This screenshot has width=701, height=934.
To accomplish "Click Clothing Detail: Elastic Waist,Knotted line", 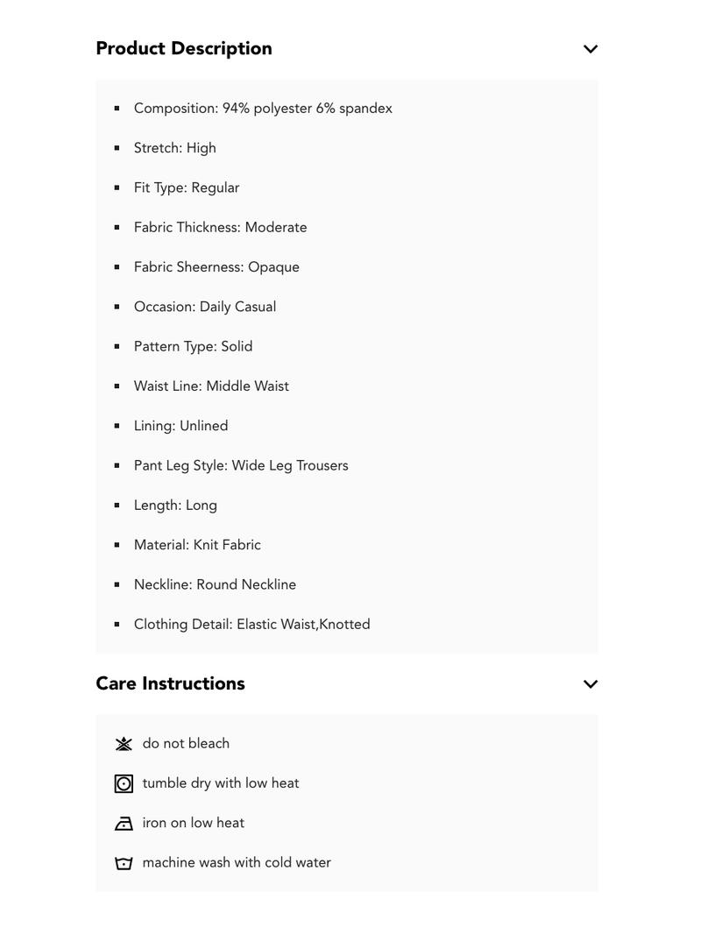I will 252,625.
